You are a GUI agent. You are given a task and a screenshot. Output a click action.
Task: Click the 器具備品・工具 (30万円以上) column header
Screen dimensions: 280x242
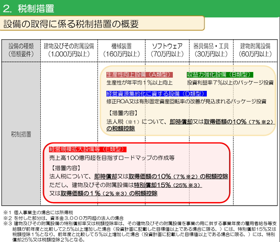[211, 50]
